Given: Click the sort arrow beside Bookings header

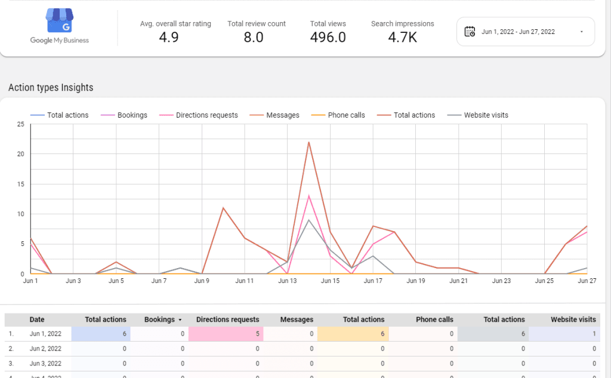Looking at the screenshot, I should coord(180,320).
